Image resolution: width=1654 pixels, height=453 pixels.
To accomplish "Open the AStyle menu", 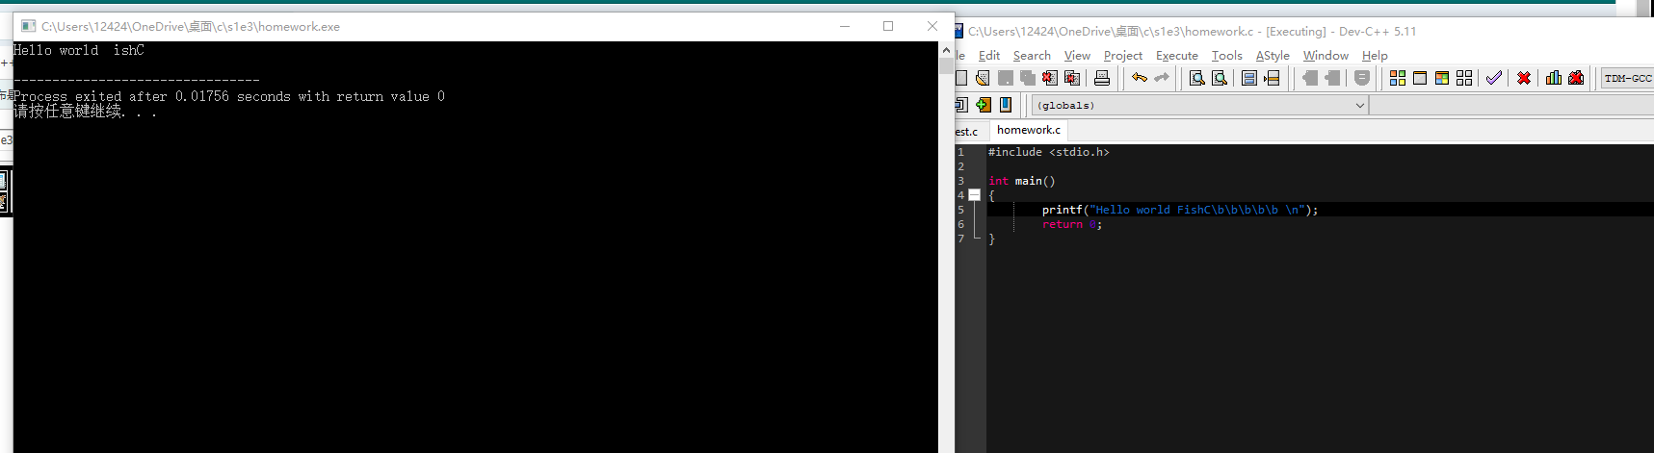I will point(1273,56).
